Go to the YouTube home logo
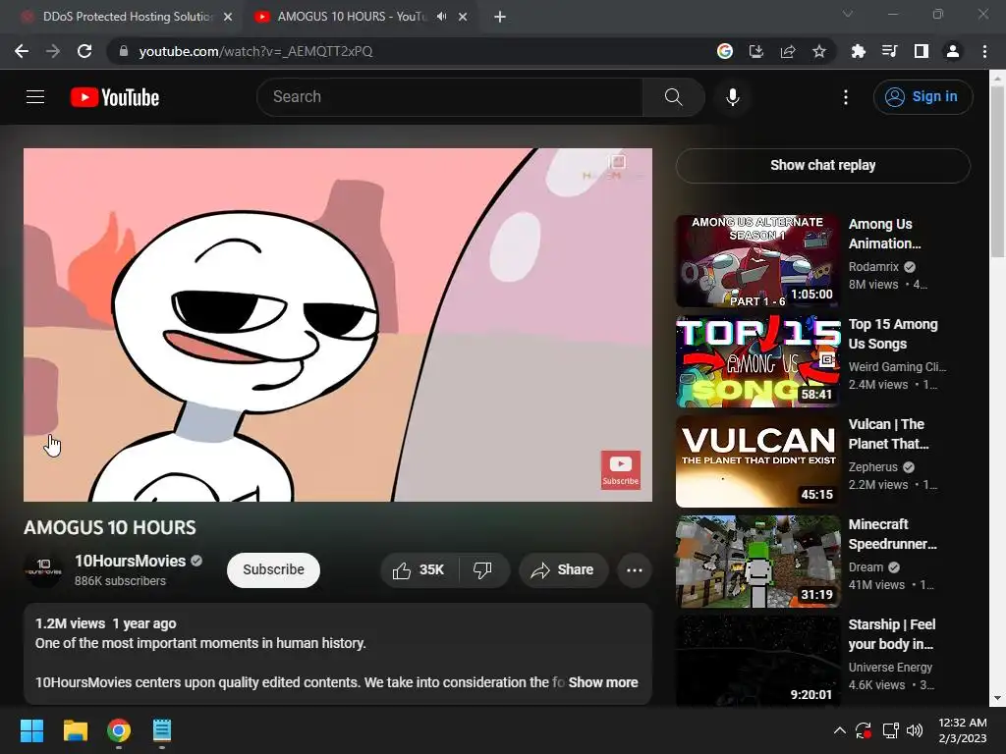The width and height of the screenshot is (1006, 754). (115, 97)
